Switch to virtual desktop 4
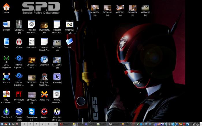 (x=43, y=124)
